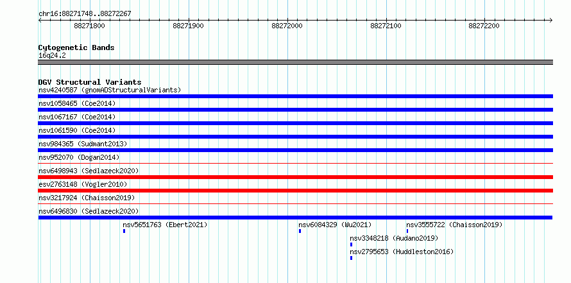The image size is (571, 283).
Task: Click the red bar under esv2763148
Action: pos(295,191)
